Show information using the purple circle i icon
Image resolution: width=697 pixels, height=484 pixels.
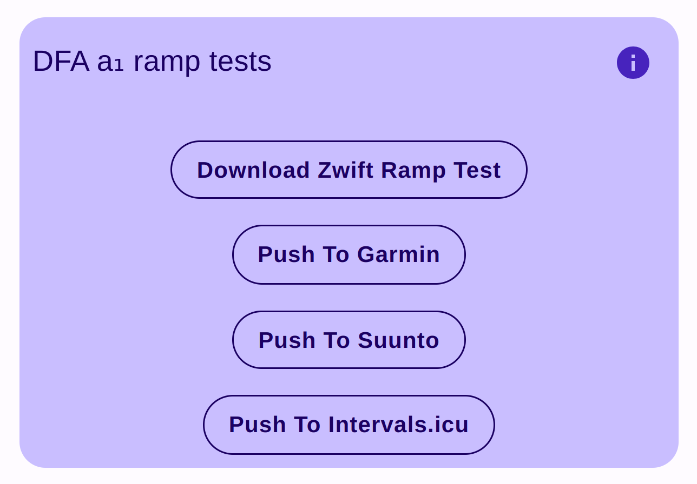click(633, 63)
